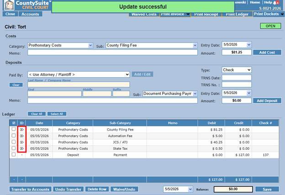Click the Add / Edit button
The image size is (285, 195).
point(142,74)
